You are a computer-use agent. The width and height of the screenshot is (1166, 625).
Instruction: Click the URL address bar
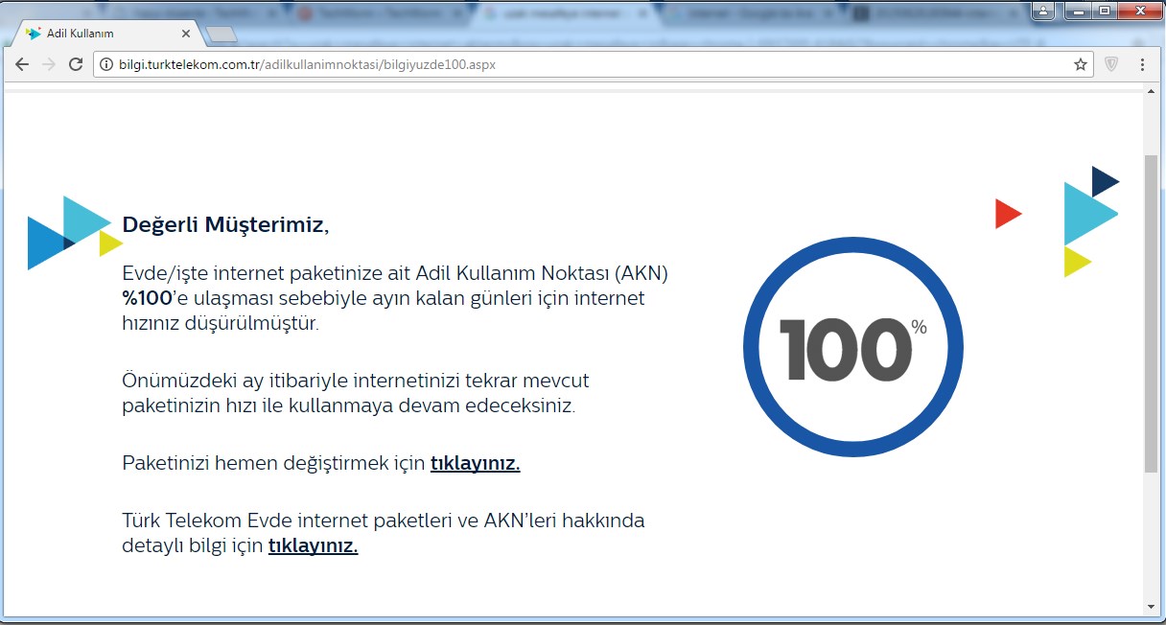click(575, 64)
